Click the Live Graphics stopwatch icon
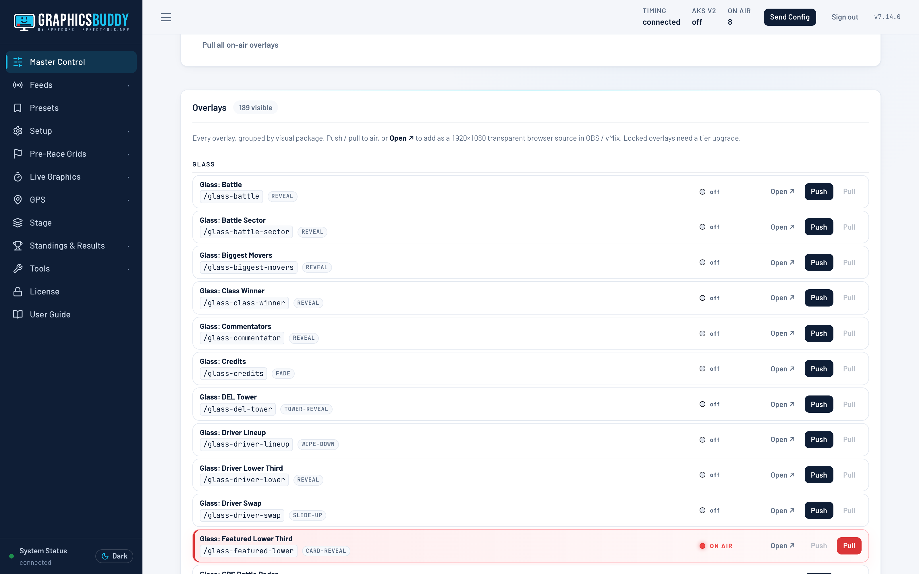The width and height of the screenshot is (919, 574). (18, 177)
